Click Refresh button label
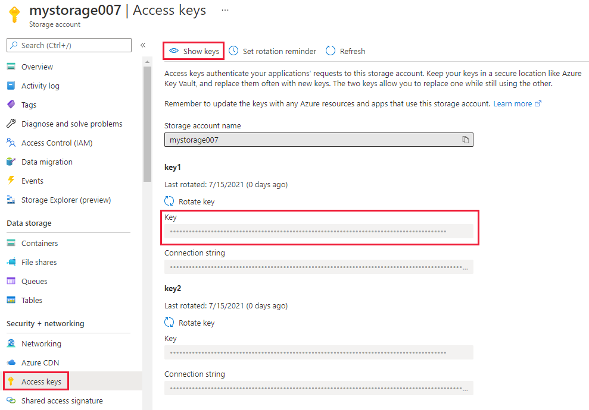589x410 pixels. [x=353, y=51]
